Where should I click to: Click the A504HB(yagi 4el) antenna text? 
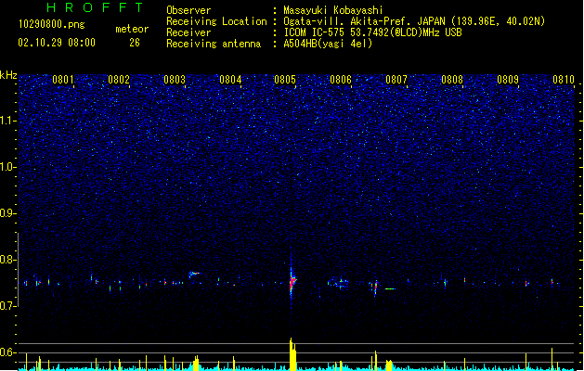click(x=328, y=44)
